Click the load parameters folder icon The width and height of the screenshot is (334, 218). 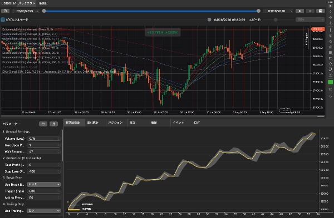click(x=43, y=124)
